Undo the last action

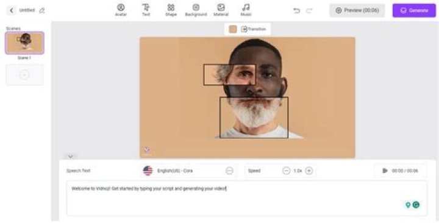click(296, 10)
